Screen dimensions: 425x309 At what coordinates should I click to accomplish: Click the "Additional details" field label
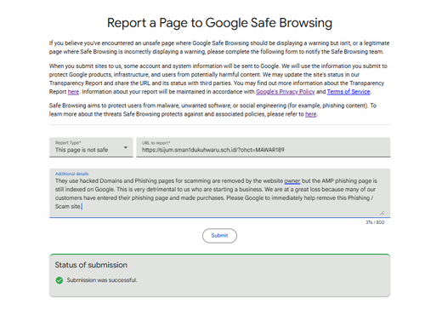tap(72, 174)
